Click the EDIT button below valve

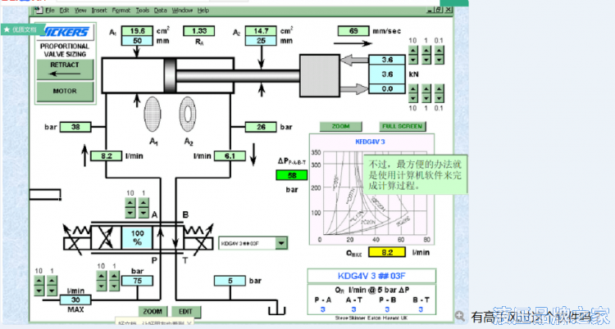pyautogui.click(x=186, y=311)
